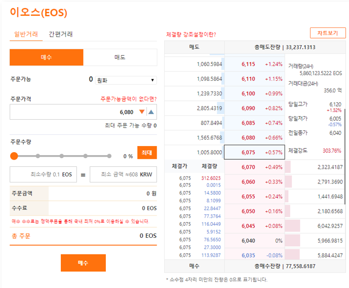Viewport: 349px width, 288px height.
Task: Select ask price 6,115 row
Action: pos(255,64)
